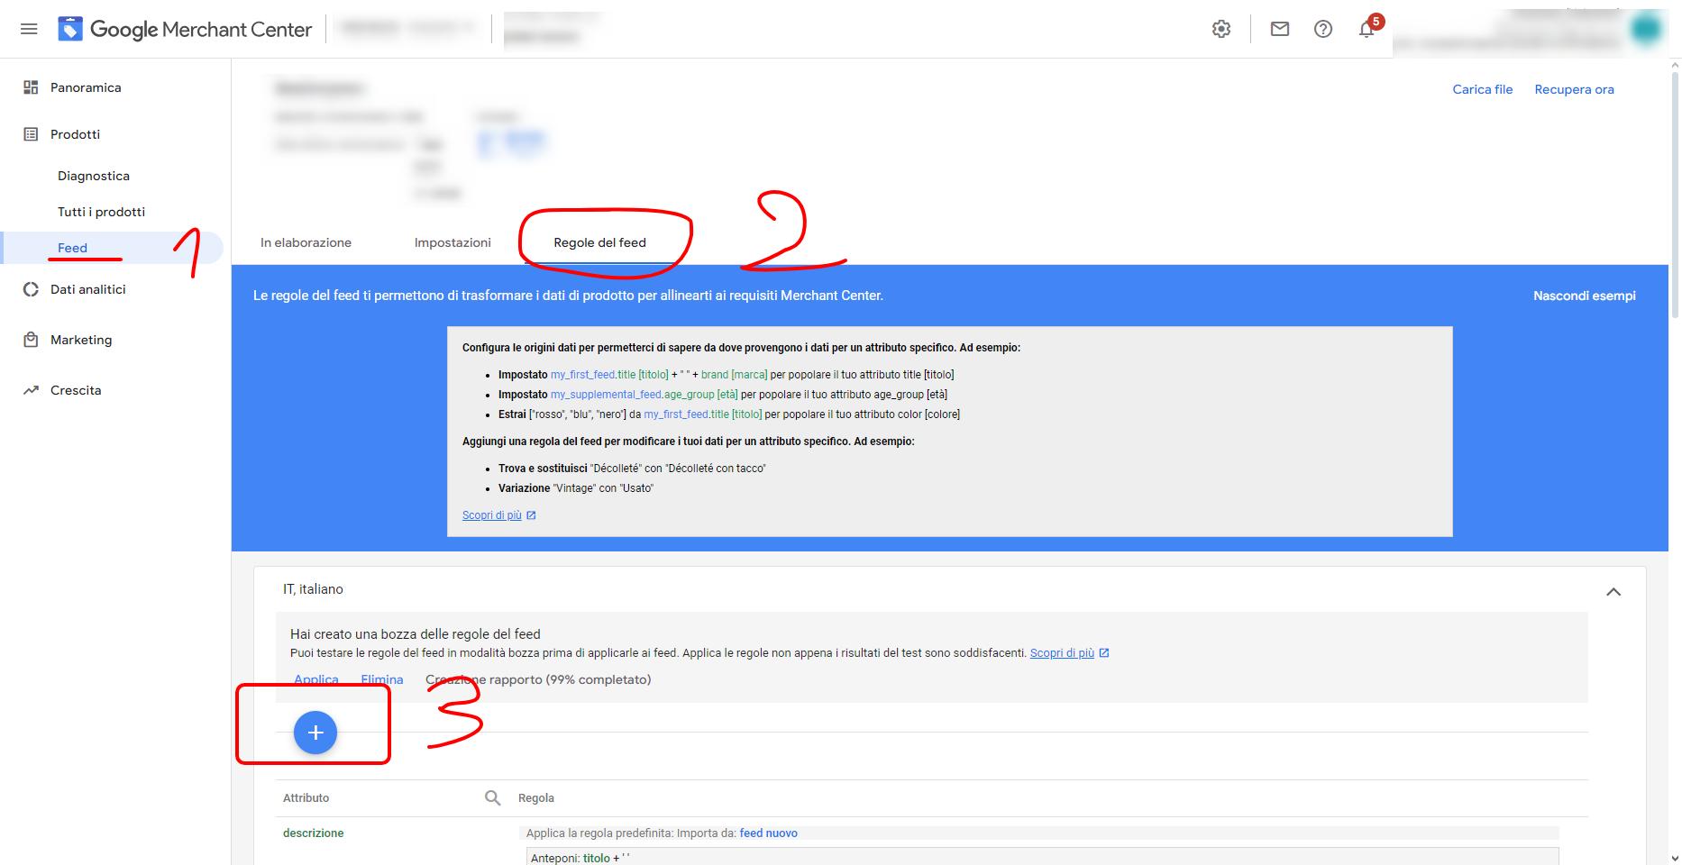Click the blue plus add rule button
The height and width of the screenshot is (865, 1682).
click(315, 733)
